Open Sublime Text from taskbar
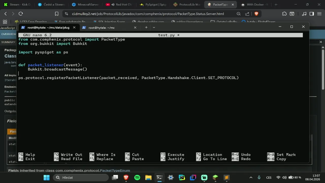Viewport: 325px width, 183px height. click(x=226, y=177)
